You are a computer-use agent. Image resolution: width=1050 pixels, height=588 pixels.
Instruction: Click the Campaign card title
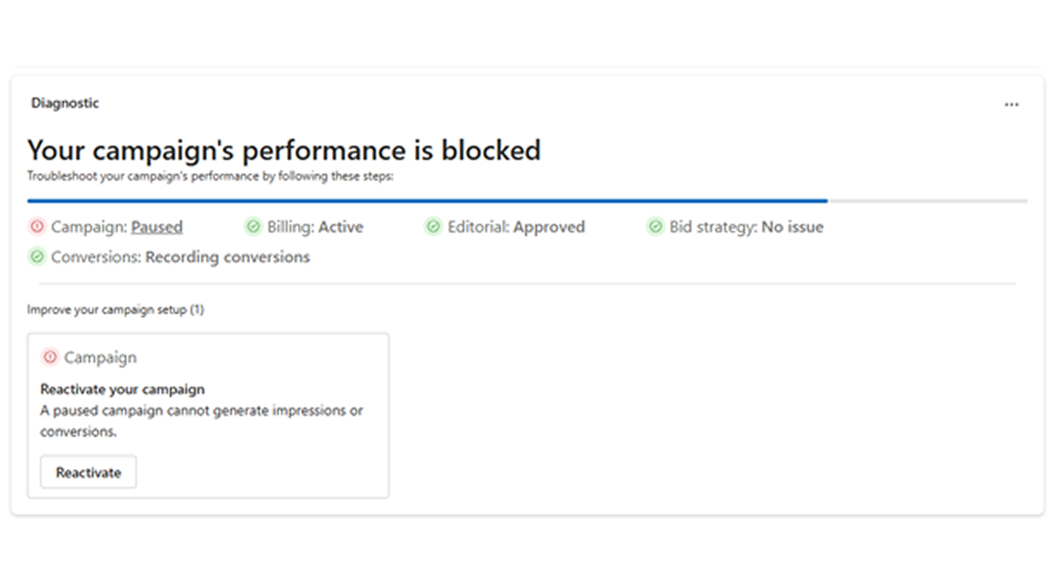(100, 358)
